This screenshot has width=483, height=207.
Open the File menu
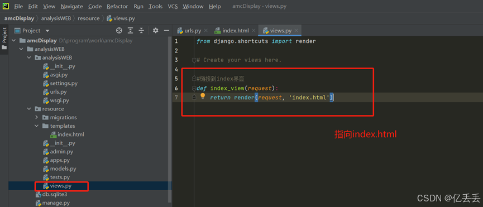coord(18,6)
